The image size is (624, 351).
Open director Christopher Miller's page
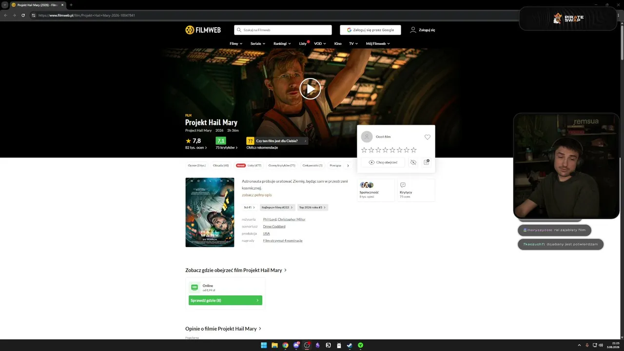tap(292, 219)
